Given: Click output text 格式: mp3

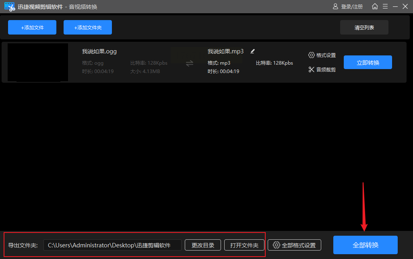Looking at the screenshot, I should pyautogui.click(x=219, y=63).
